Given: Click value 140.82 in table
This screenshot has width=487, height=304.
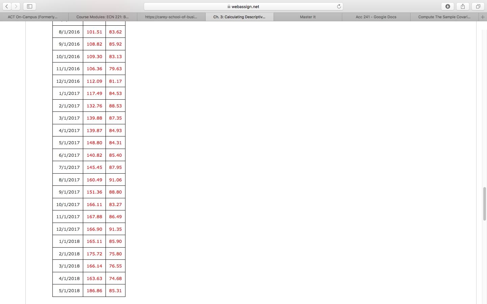Looking at the screenshot, I should coord(94,155).
